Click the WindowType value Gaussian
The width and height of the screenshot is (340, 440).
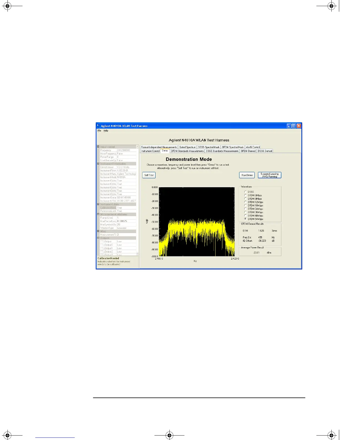point(126,228)
